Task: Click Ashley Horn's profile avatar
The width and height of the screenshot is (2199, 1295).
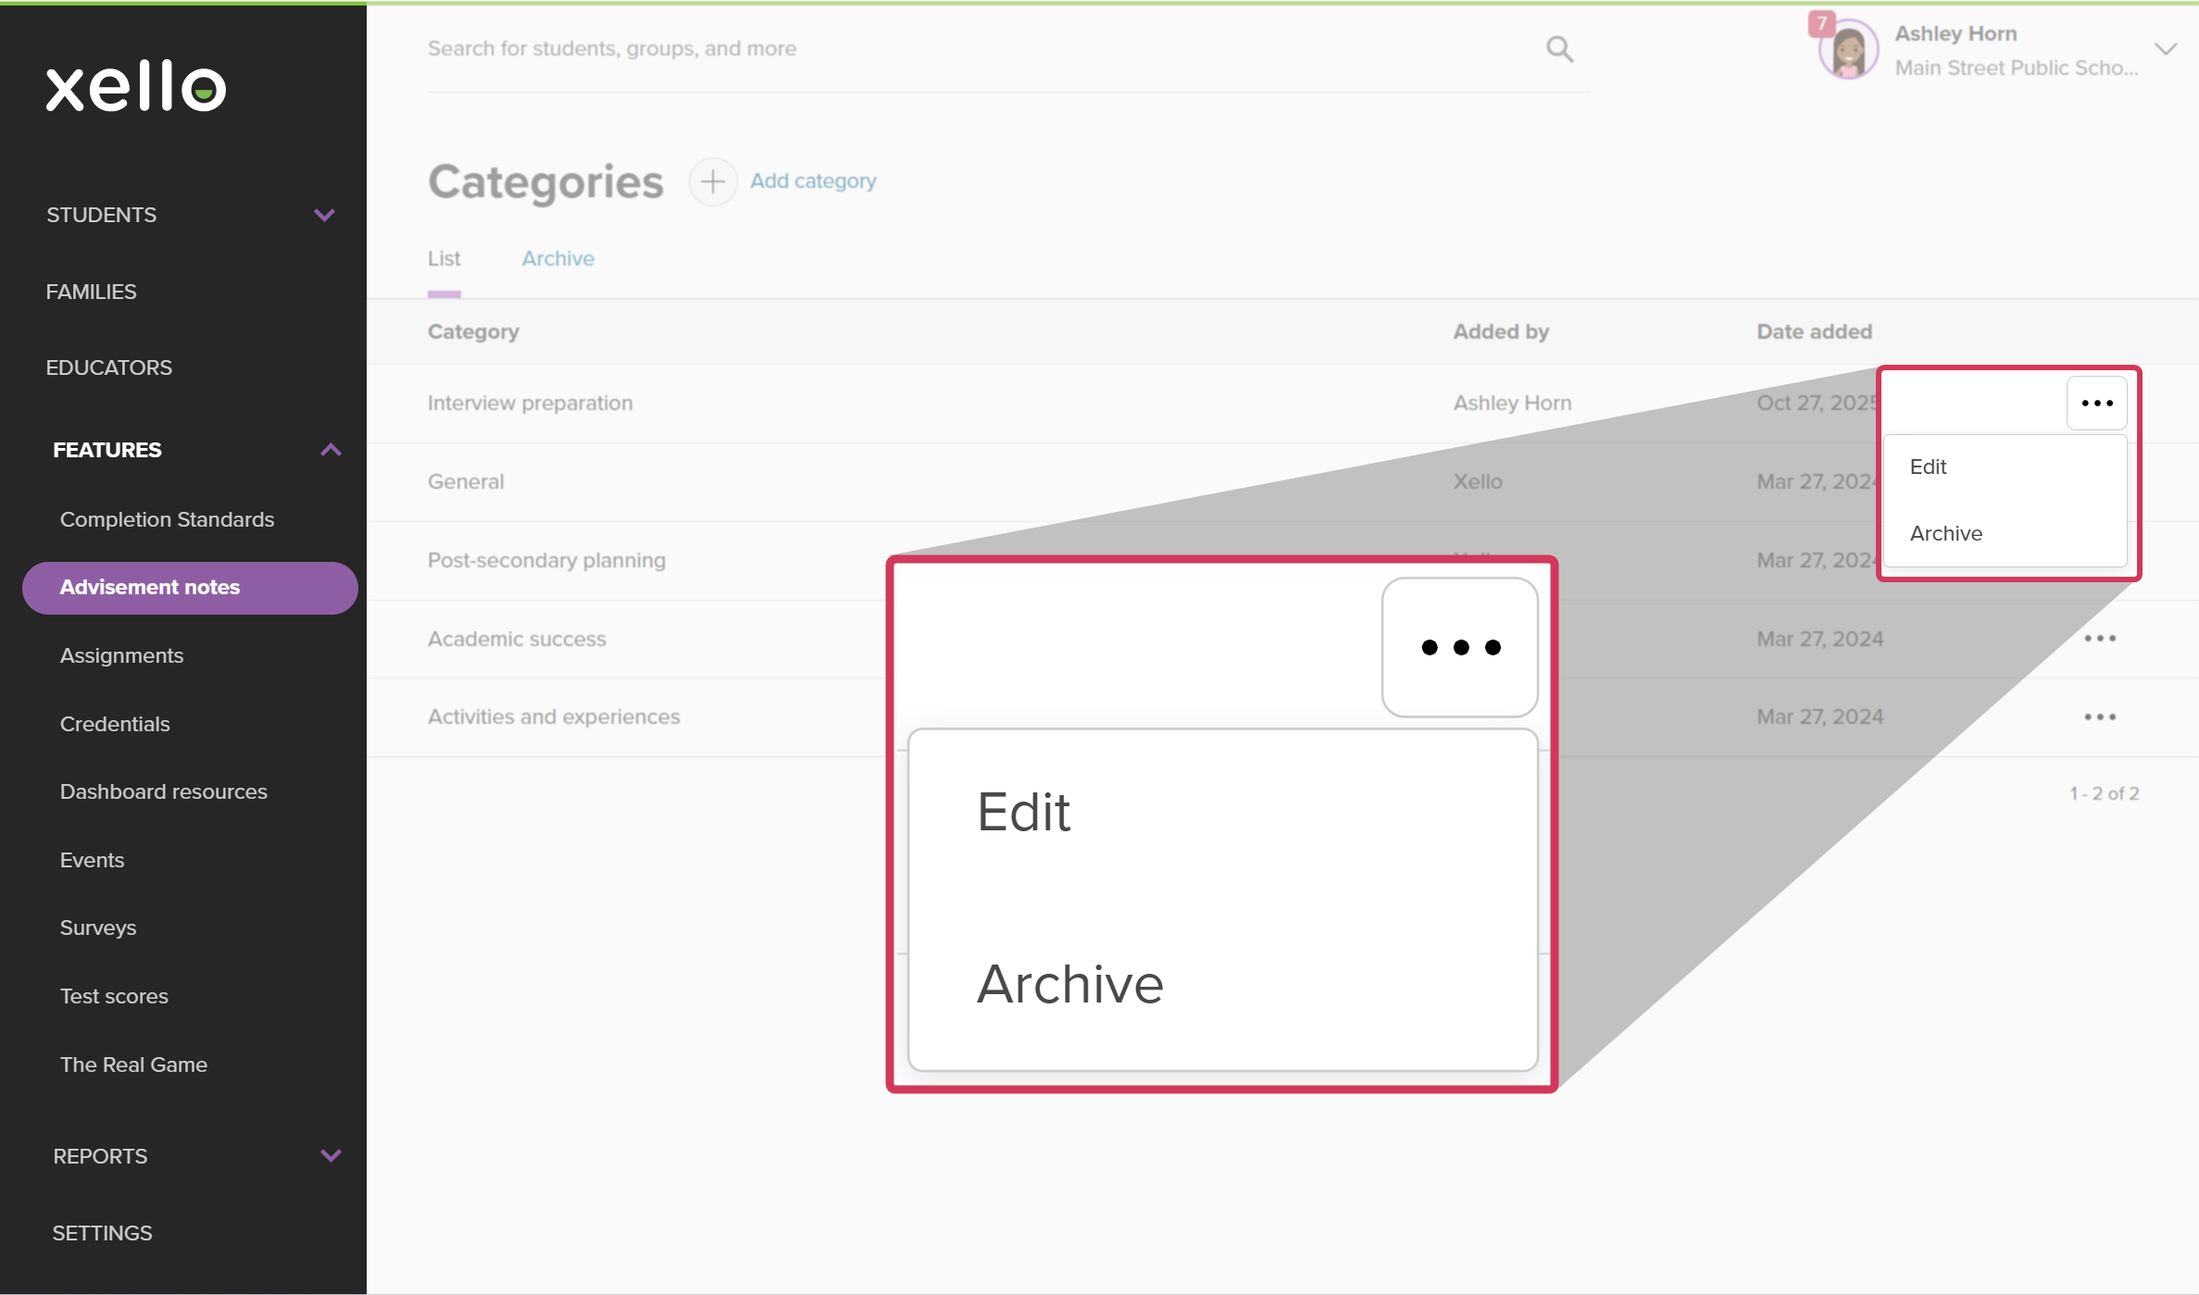Action: (x=1846, y=49)
